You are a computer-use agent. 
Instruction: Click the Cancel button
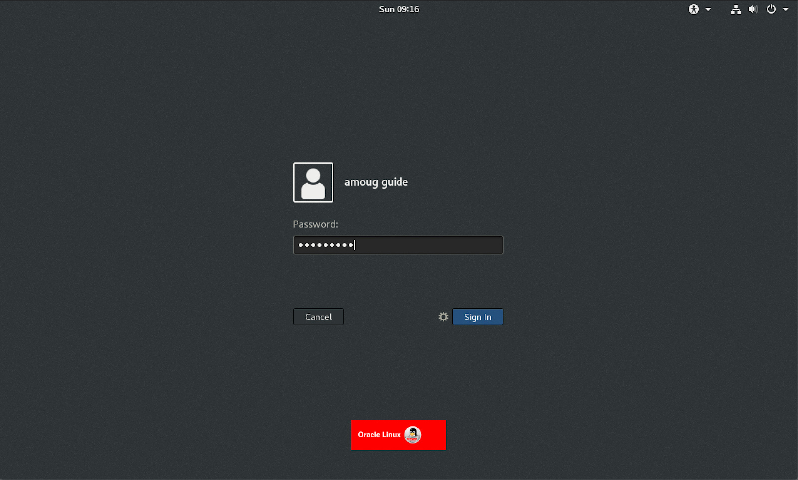(318, 317)
